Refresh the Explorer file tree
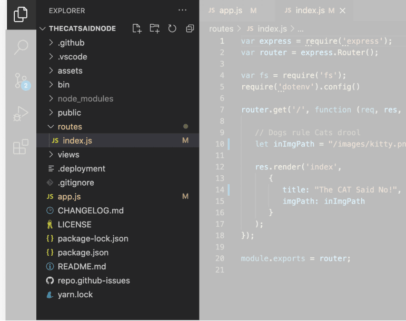 click(172, 28)
